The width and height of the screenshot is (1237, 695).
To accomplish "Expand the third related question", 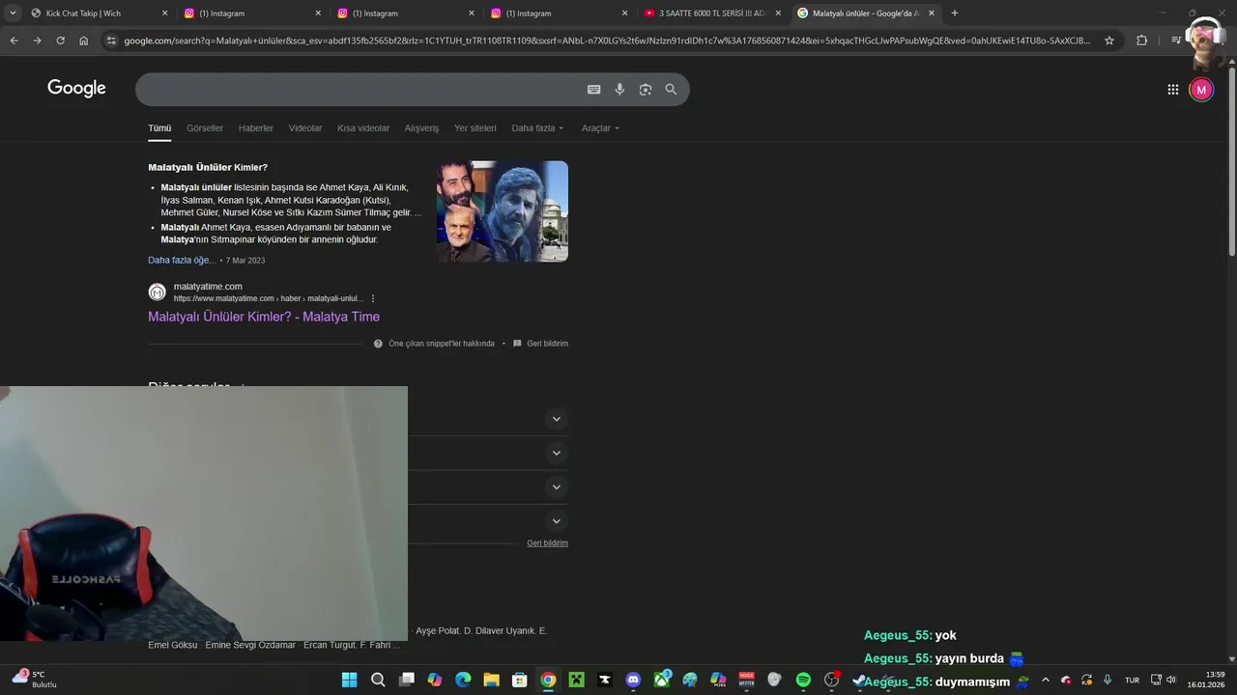I will tap(556, 486).
